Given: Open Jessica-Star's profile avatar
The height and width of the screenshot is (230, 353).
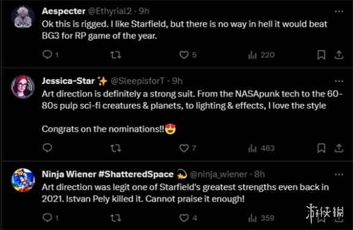Looking at the screenshot, I should [x=23, y=87].
